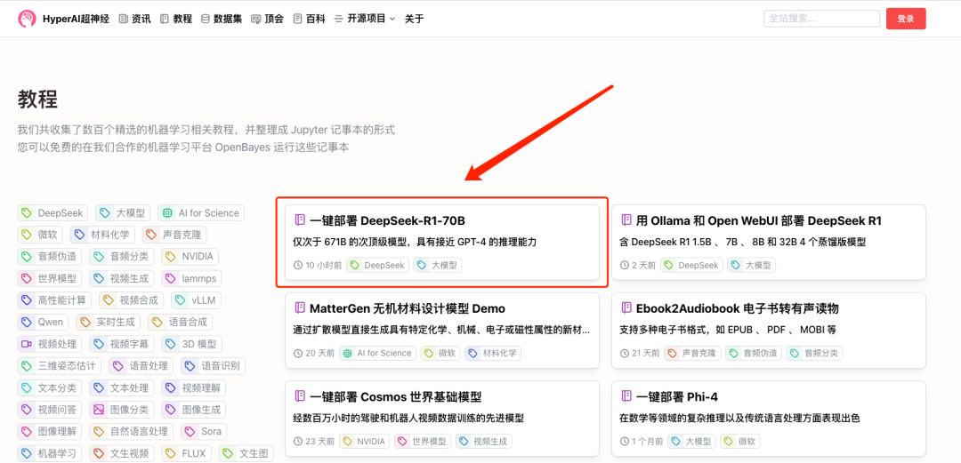Select the 语音识别 sidebar tag
Viewport: 961px width, 463px height.
point(214,366)
